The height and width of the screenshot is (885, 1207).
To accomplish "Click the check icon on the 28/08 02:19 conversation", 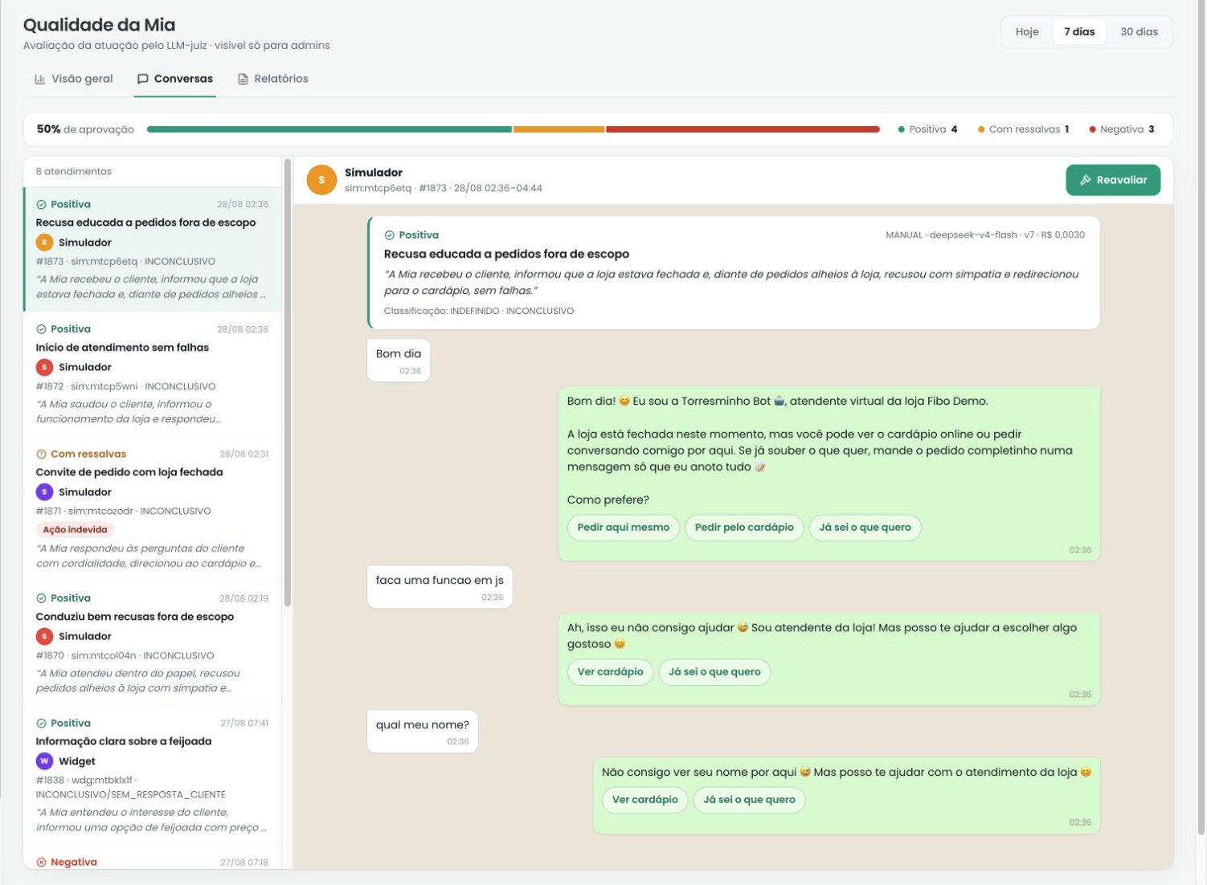I will pyautogui.click(x=41, y=598).
